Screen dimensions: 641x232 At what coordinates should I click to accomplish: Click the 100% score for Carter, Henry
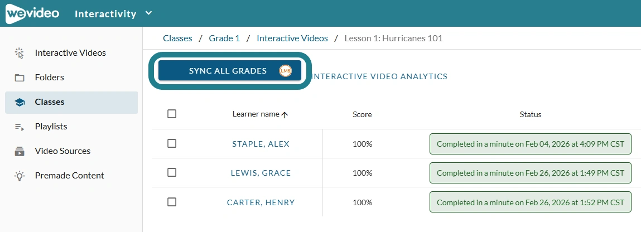[362, 202]
